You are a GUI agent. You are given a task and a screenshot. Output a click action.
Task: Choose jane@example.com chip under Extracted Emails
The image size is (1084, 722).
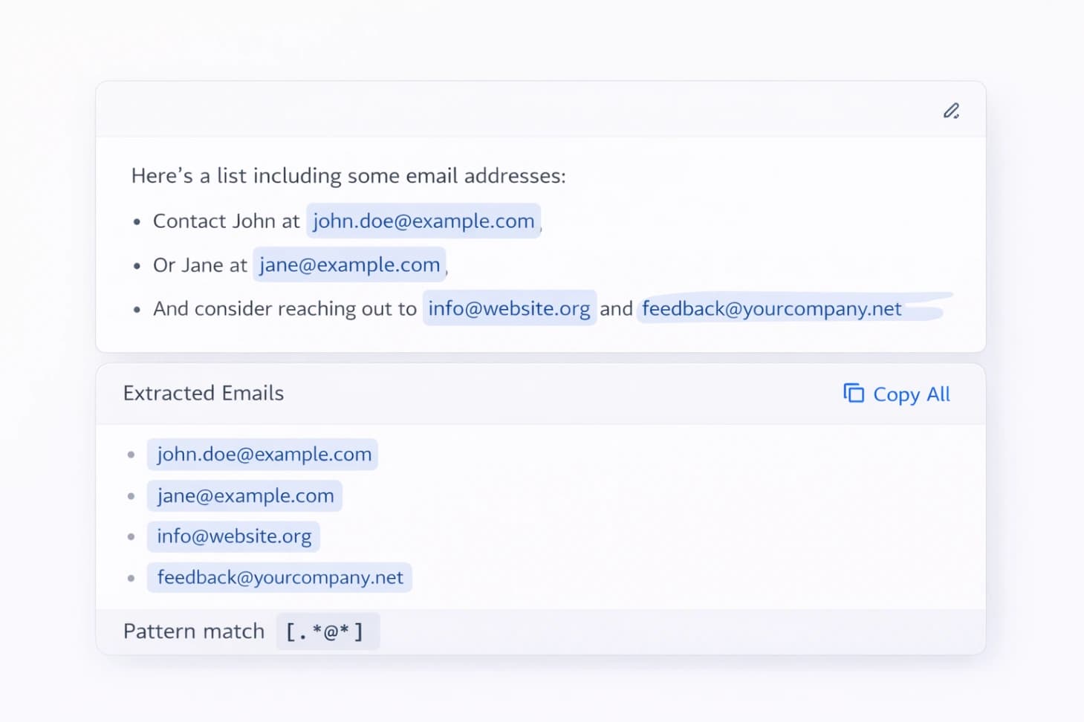pyautogui.click(x=244, y=496)
